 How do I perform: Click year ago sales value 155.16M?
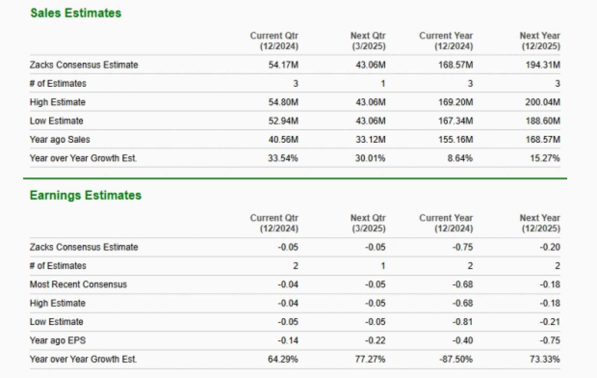coord(455,139)
